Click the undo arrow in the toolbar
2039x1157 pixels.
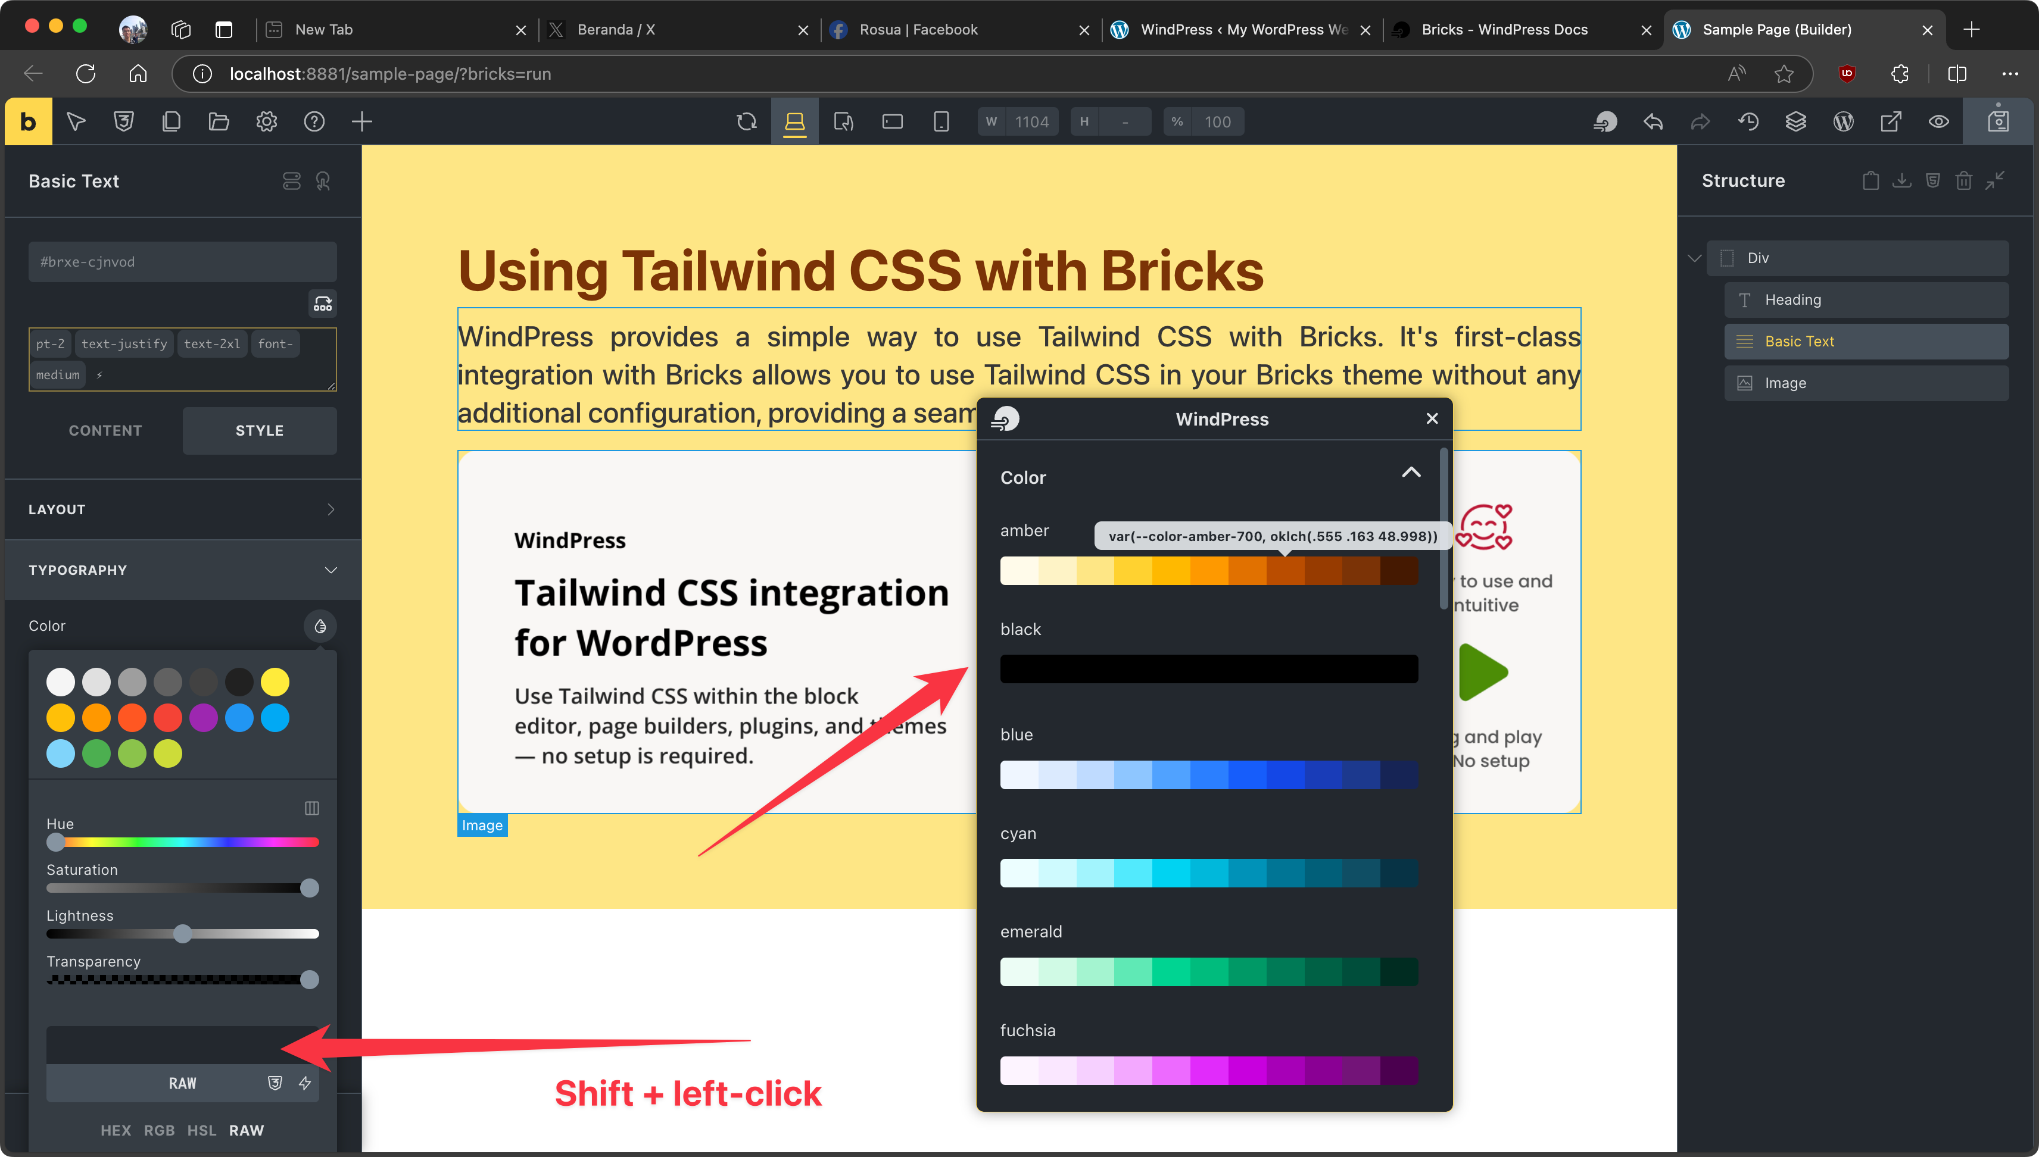(x=1653, y=121)
